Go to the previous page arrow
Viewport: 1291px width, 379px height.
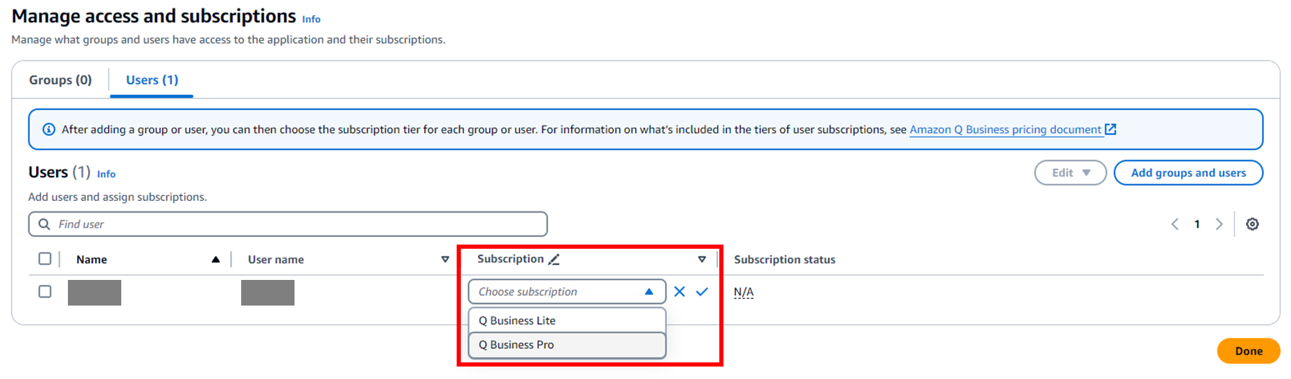point(1175,224)
